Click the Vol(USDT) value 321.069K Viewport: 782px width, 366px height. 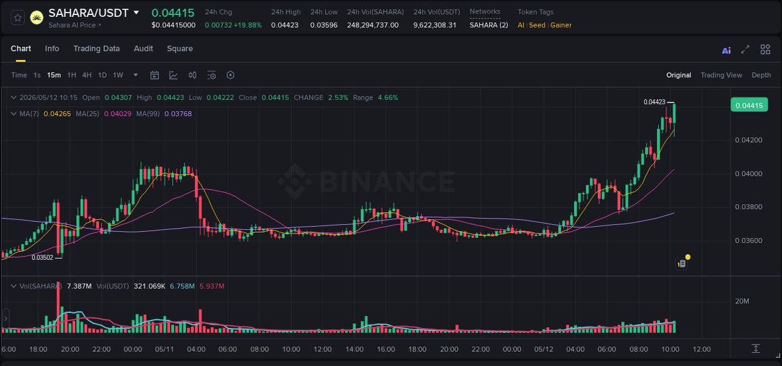(x=150, y=286)
